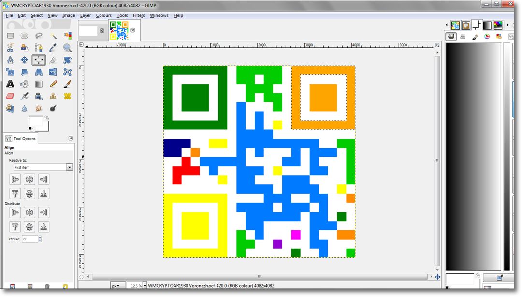
Task: Align top edge of target
Action: [15, 194]
